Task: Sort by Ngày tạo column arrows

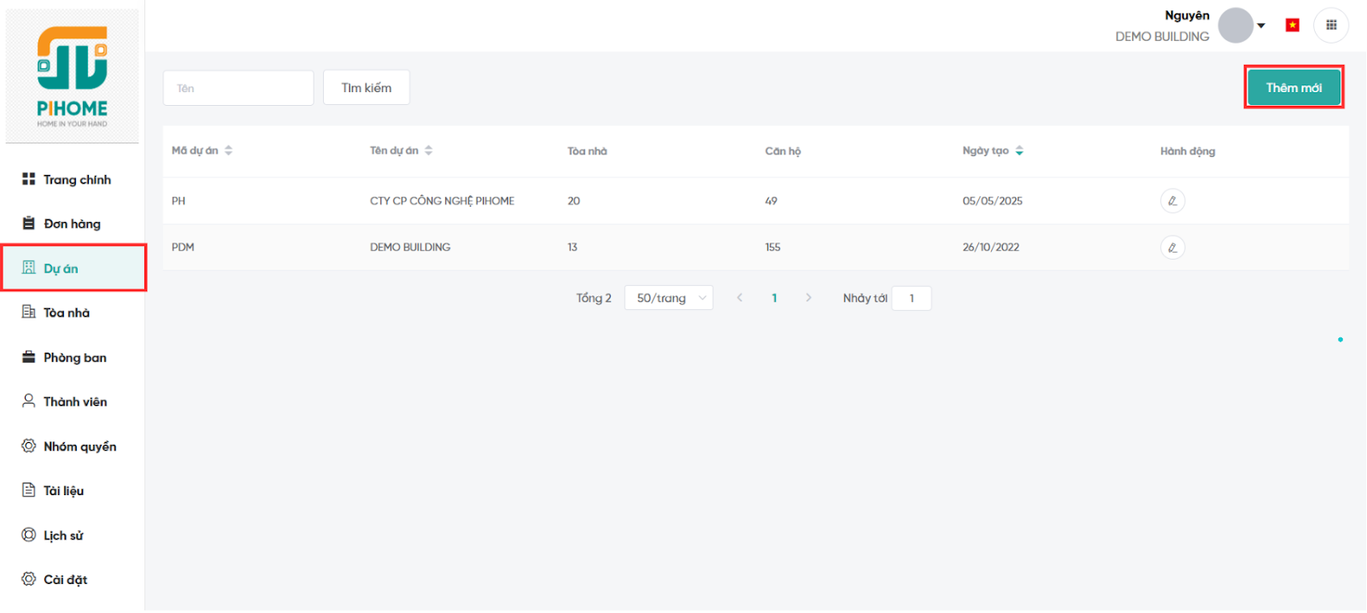Action: (1019, 151)
